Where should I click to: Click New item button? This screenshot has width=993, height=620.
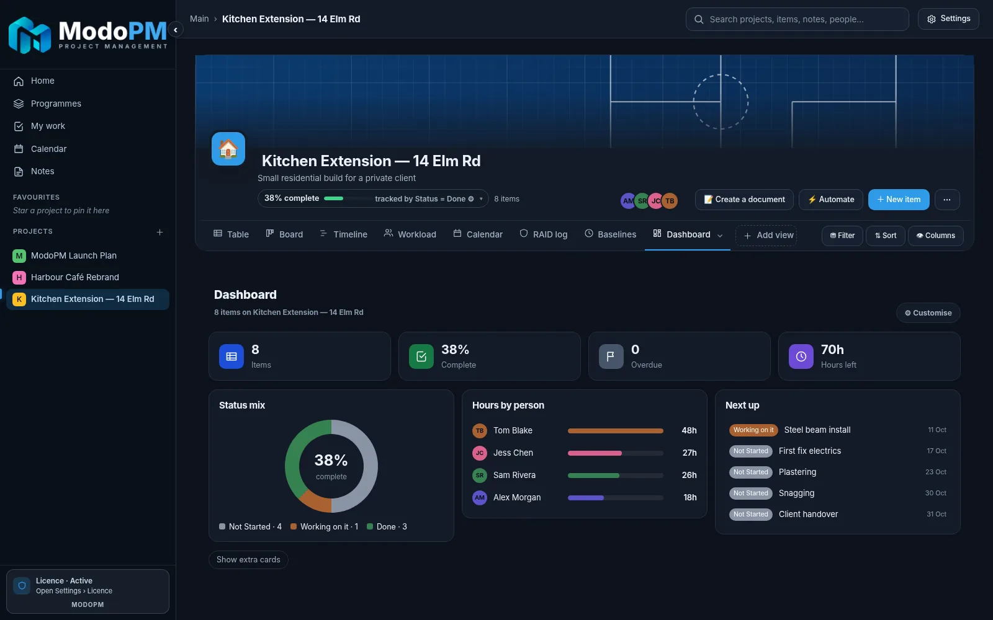tap(899, 200)
